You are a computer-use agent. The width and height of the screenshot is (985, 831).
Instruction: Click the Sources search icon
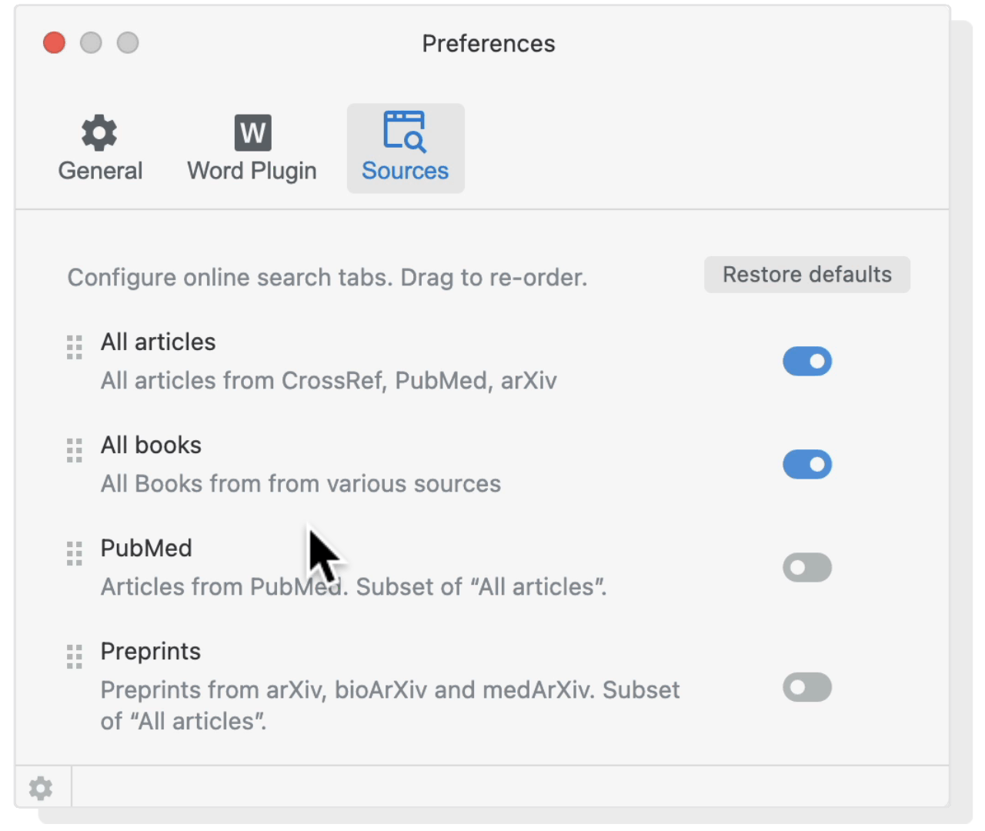point(405,132)
